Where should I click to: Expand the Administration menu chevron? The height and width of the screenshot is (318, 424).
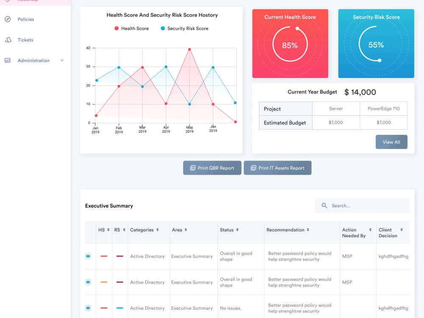tap(62, 60)
